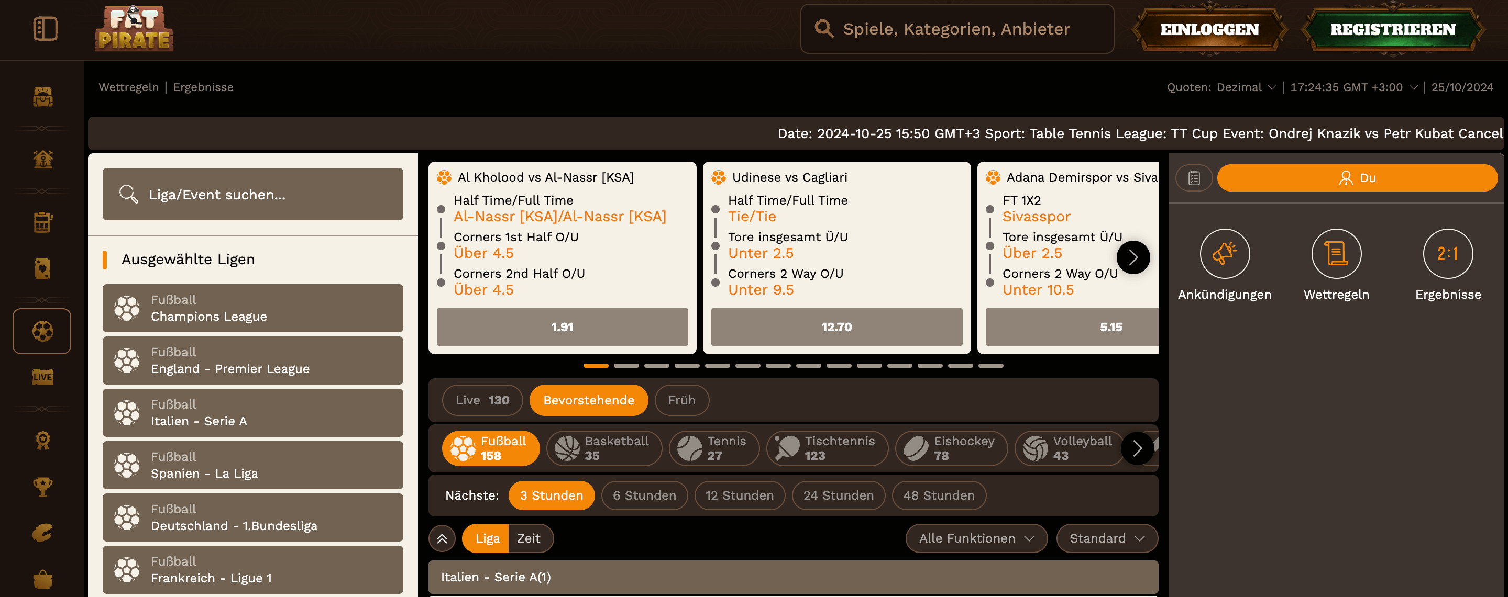Image resolution: width=1508 pixels, height=597 pixels.
Task: Select the 24 Stunden time filter
Action: [838, 495]
